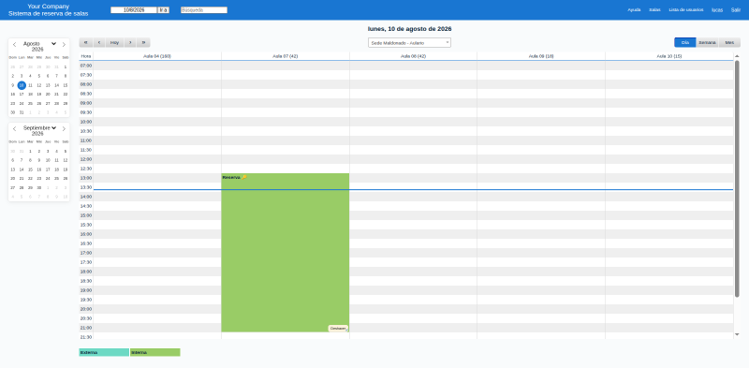
Task: Open the Septiembre month dropdown
Action: [39, 128]
